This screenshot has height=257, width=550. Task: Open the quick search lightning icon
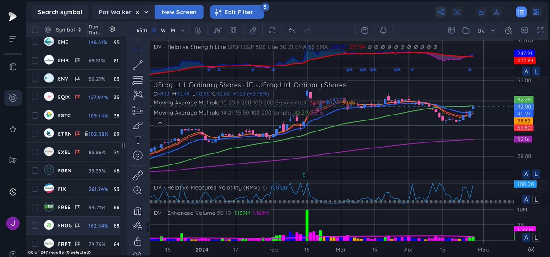tap(508, 30)
